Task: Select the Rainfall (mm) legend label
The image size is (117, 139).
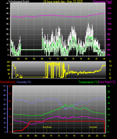Action: [x=8, y=82]
